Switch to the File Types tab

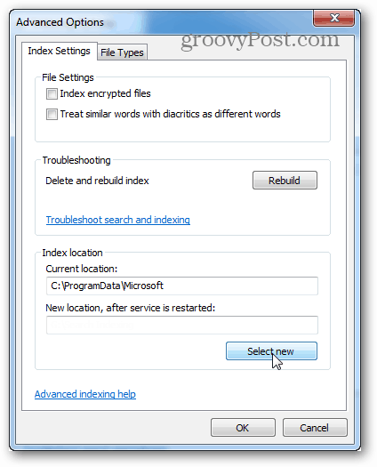point(122,52)
